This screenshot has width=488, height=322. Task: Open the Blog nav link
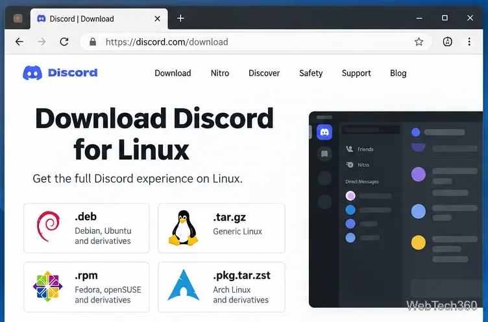(x=398, y=73)
